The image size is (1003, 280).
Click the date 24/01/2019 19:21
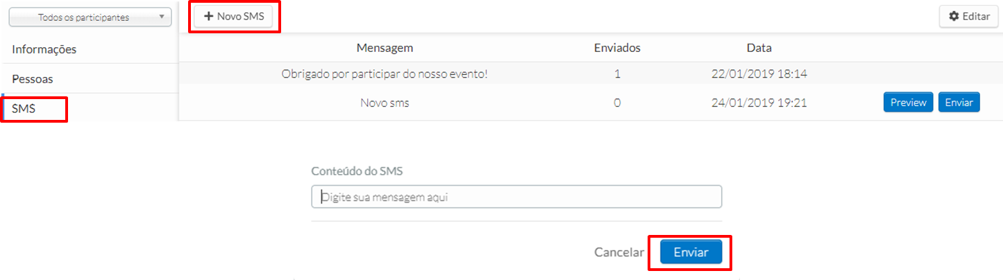(x=759, y=103)
